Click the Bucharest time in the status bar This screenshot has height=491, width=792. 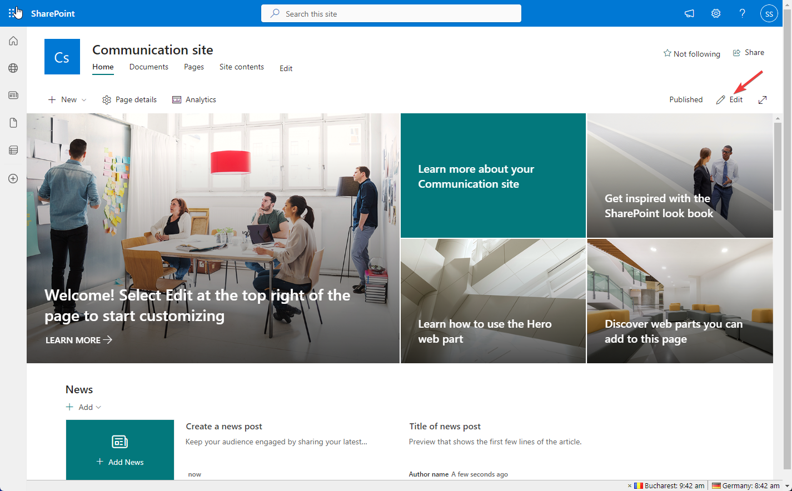point(675,486)
